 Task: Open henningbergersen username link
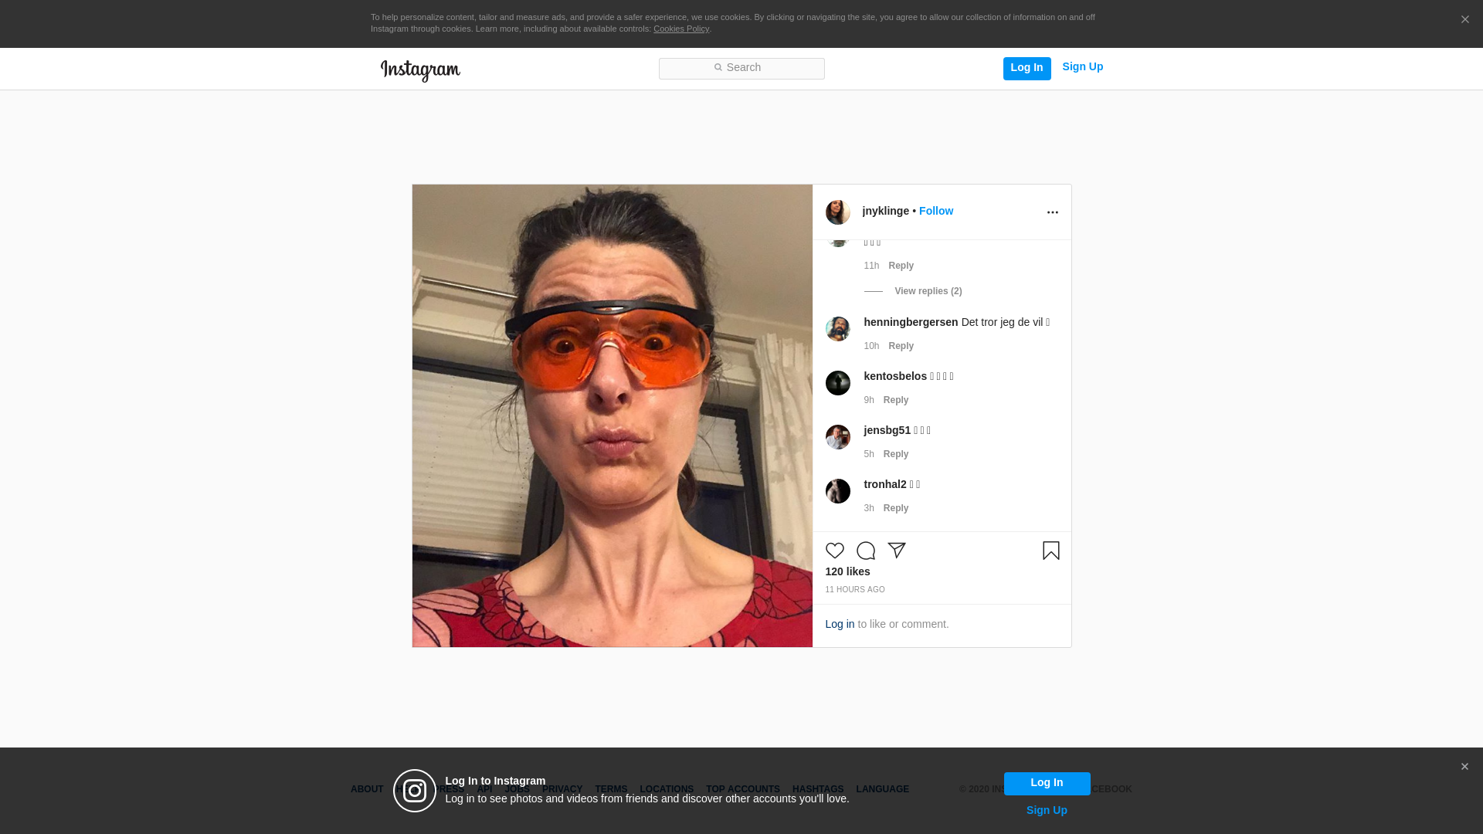[911, 322]
